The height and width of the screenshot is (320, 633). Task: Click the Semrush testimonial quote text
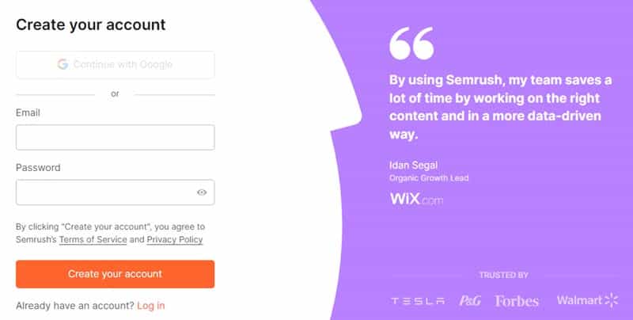click(x=500, y=108)
